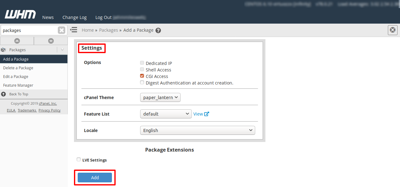Open help for Add a Package
Screen dimensions: 400x187
point(158,30)
